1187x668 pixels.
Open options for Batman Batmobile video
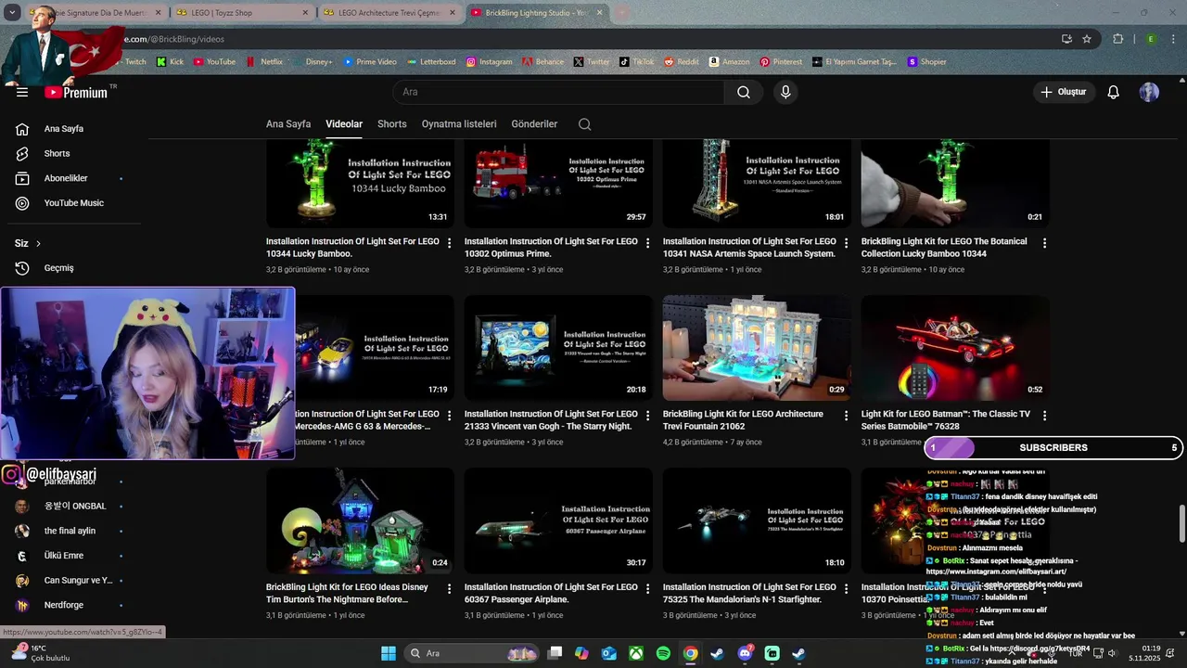pos(1044,416)
